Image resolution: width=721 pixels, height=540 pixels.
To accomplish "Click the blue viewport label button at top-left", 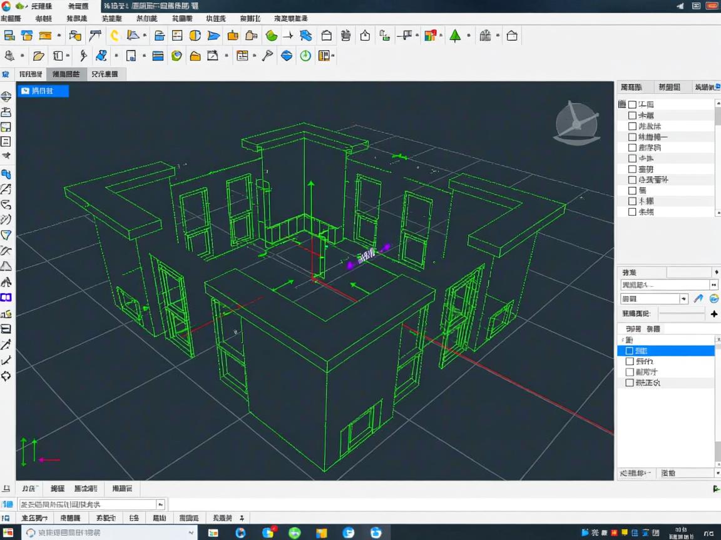I will pos(43,91).
